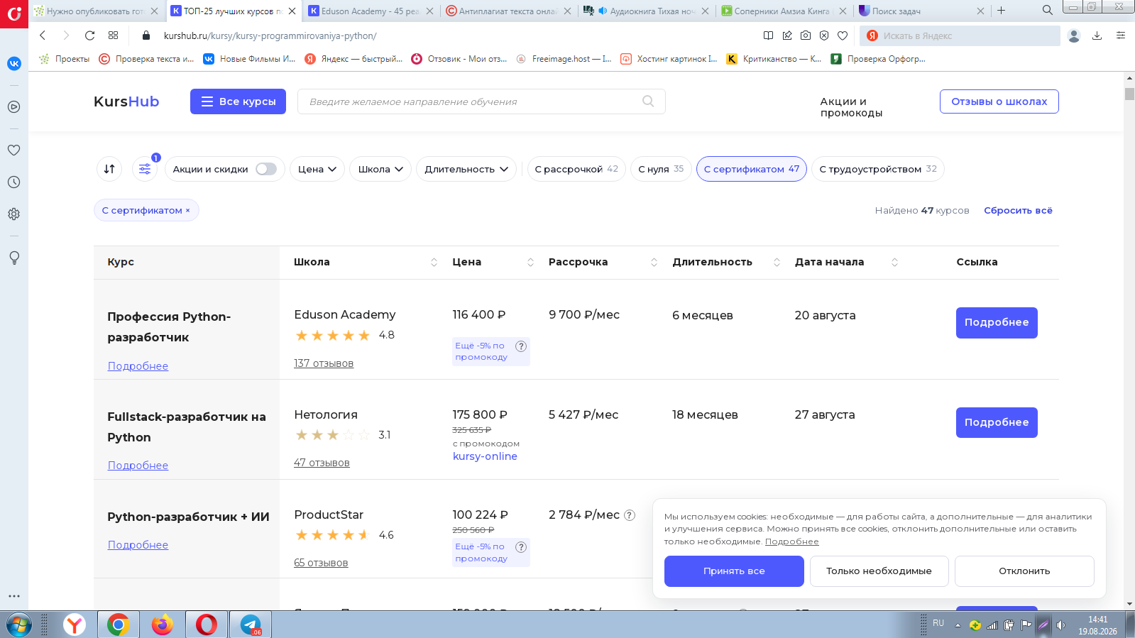Open the filter sliders icon with badge
1135x638 pixels.
145,169
